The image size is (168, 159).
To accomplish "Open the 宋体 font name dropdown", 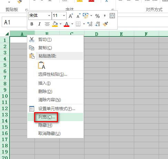I will pos(49,15).
